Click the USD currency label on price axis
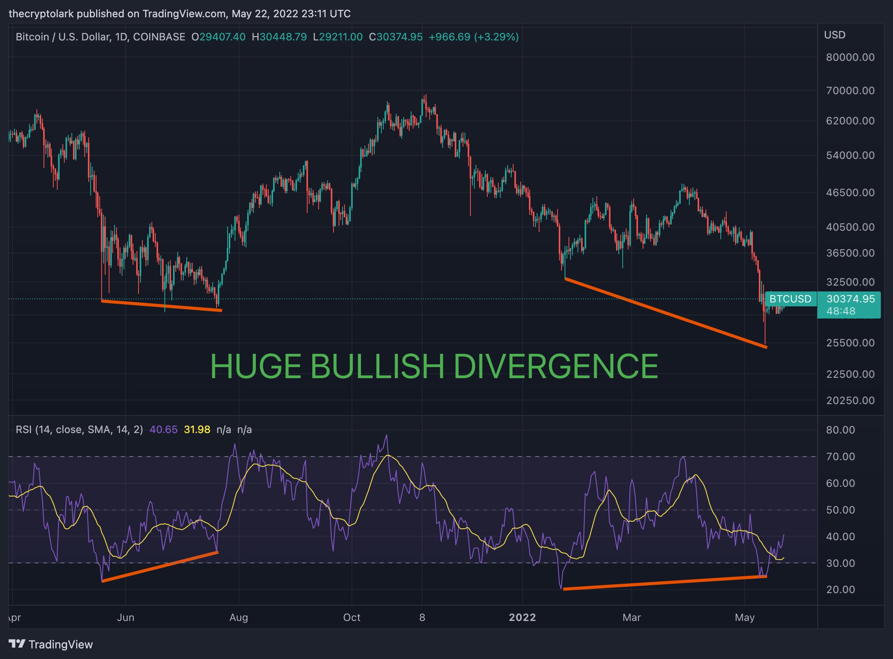The height and width of the screenshot is (659, 893). tap(835, 35)
